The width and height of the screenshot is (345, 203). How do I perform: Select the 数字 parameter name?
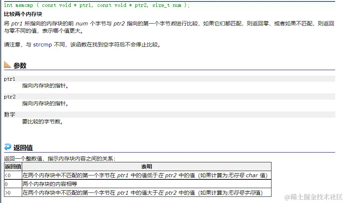(x=10, y=114)
